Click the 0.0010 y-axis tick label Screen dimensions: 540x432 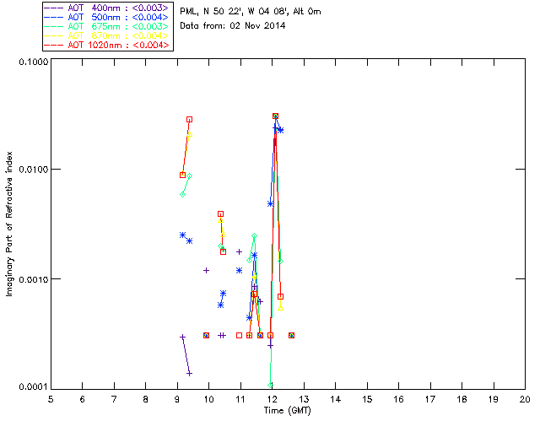click(x=33, y=279)
